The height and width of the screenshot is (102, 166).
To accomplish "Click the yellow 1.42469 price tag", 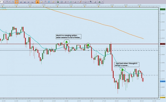I will click(x=163, y=98).
